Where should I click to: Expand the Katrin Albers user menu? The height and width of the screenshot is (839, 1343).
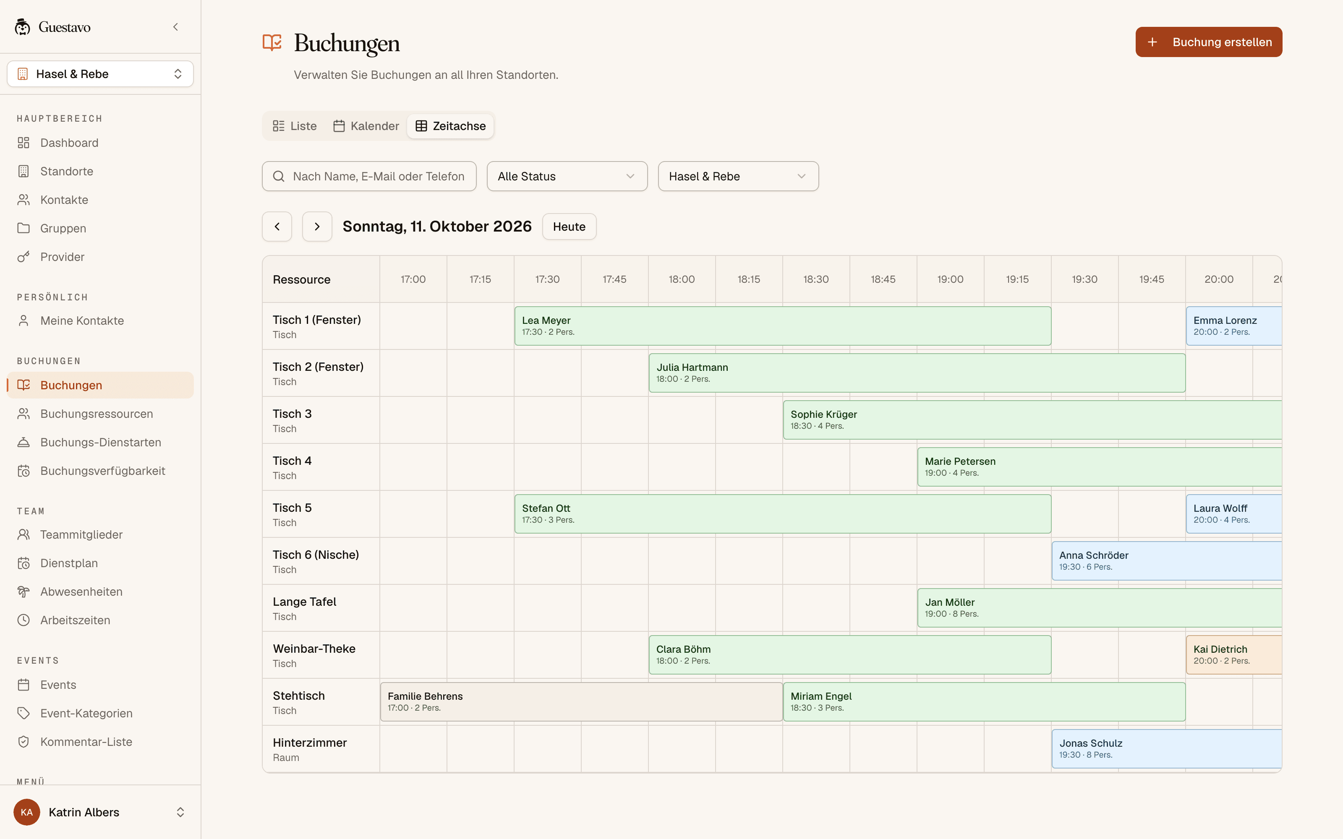pyautogui.click(x=100, y=812)
